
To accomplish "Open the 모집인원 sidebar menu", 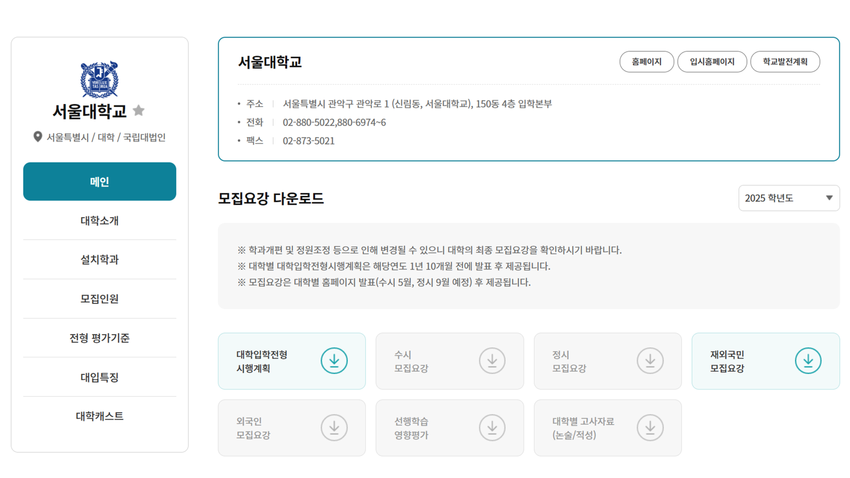I will click(x=99, y=299).
